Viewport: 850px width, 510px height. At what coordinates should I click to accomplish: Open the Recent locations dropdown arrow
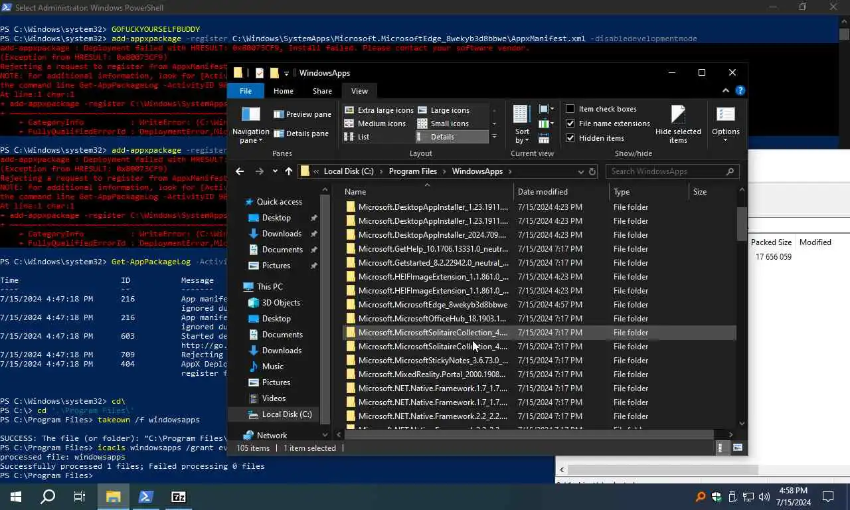click(274, 171)
